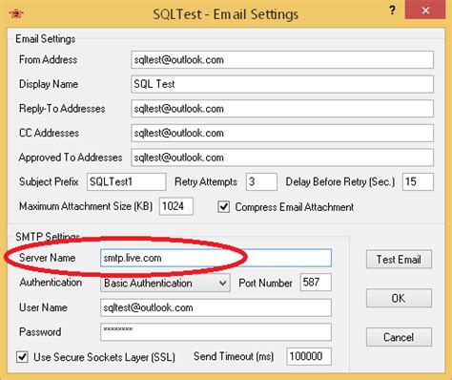Dismiss dialog with Cancel button
Screen dimensions: 452x380
(399, 337)
